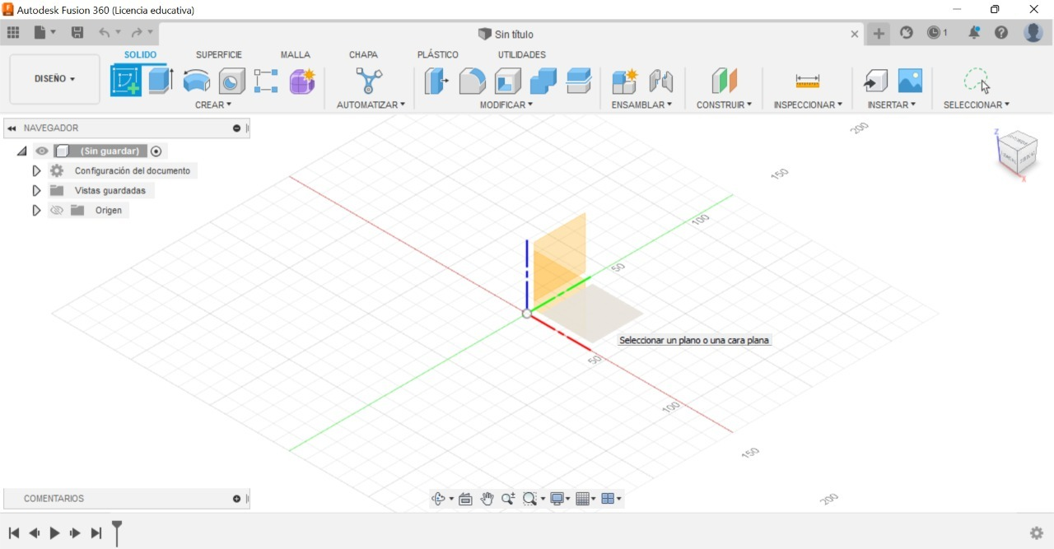Toggle visibility of Sin guardar component
Image resolution: width=1054 pixels, height=549 pixels.
pyautogui.click(x=41, y=151)
